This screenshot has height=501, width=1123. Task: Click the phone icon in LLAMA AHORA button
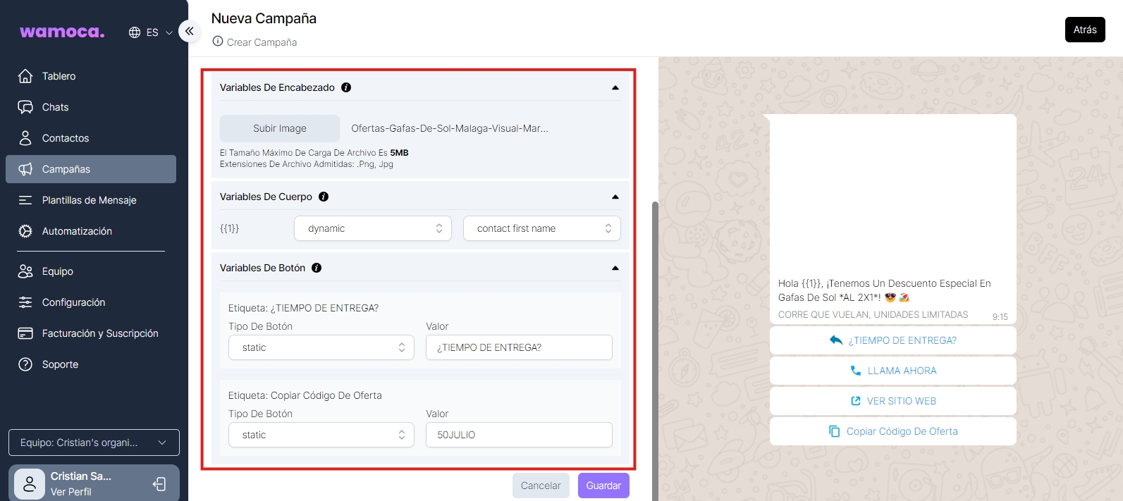[856, 371]
